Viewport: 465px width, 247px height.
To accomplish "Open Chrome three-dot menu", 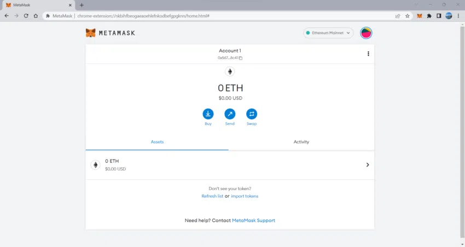I will coord(458,16).
